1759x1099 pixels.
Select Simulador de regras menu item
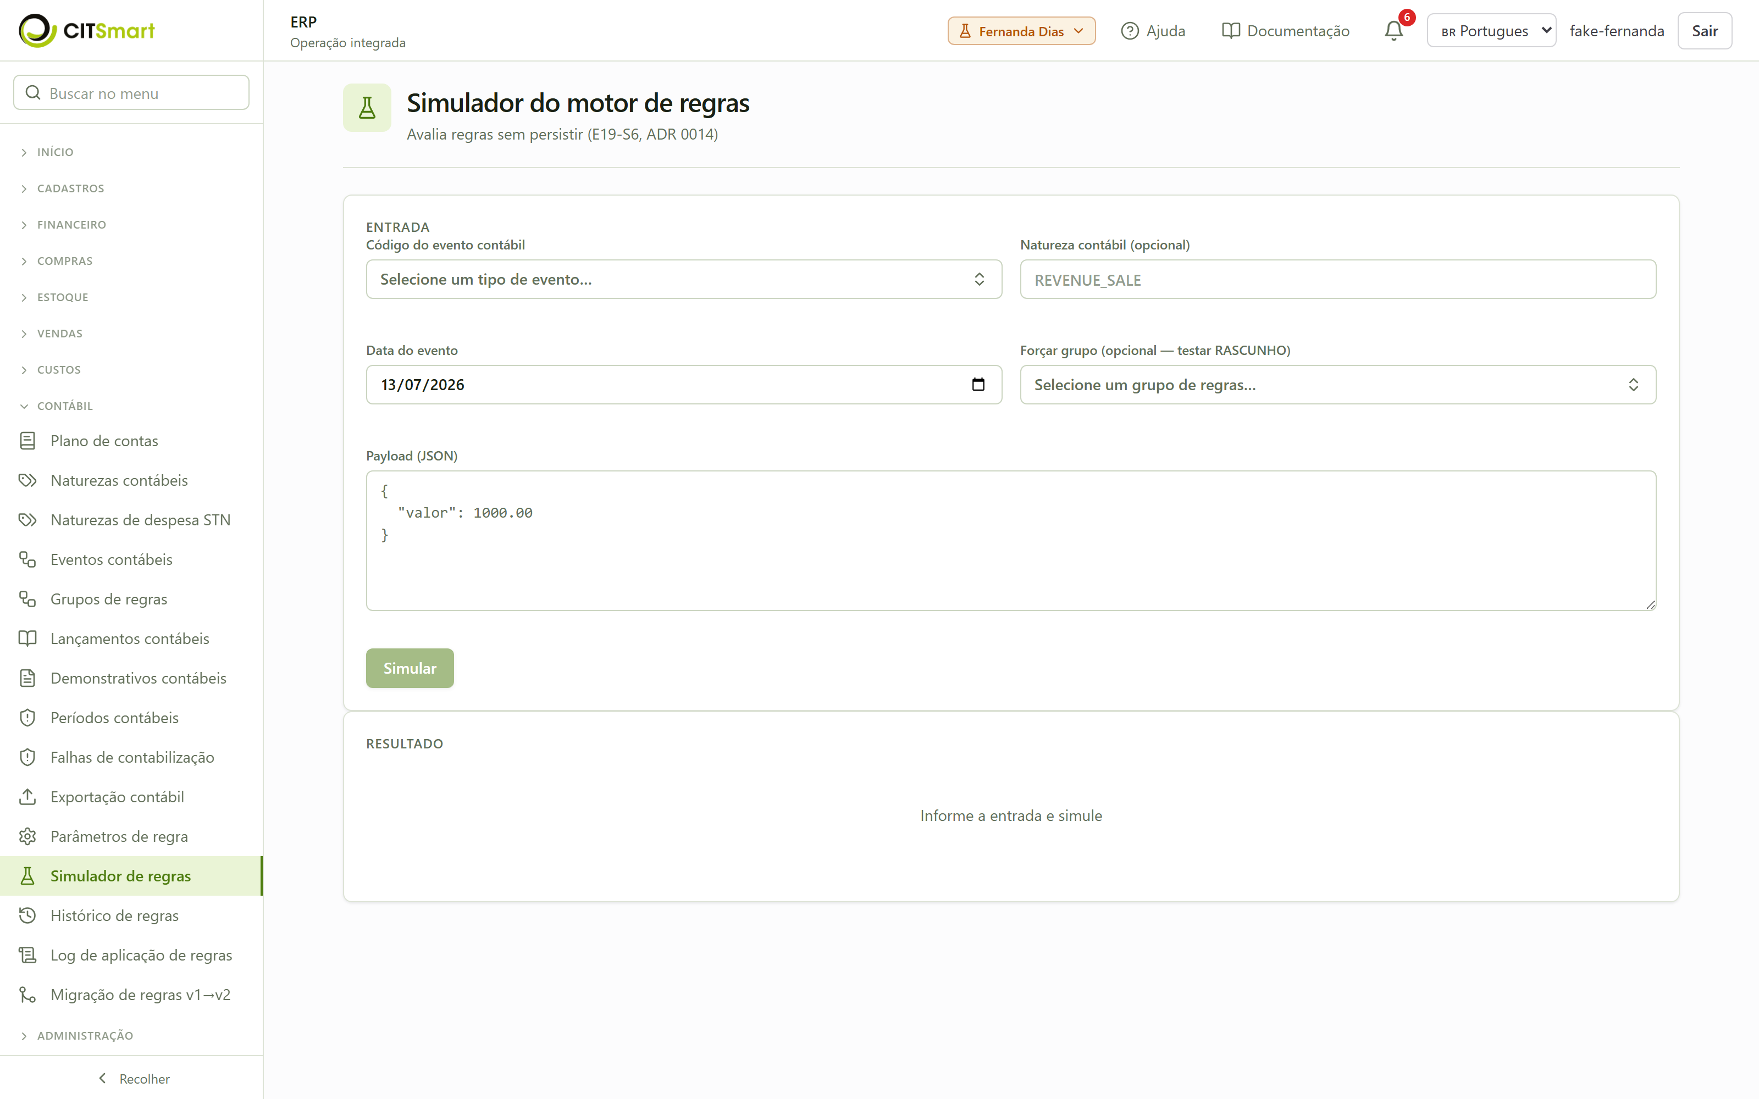(x=131, y=876)
